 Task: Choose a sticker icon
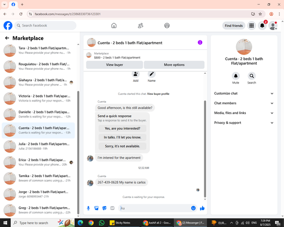coord(105,208)
